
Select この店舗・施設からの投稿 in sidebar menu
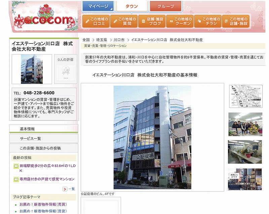tap(44, 148)
